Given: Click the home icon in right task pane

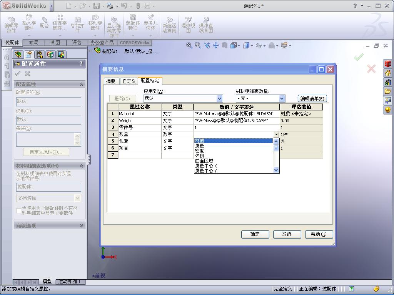Looking at the screenshot, I should pyautogui.click(x=388, y=73).
